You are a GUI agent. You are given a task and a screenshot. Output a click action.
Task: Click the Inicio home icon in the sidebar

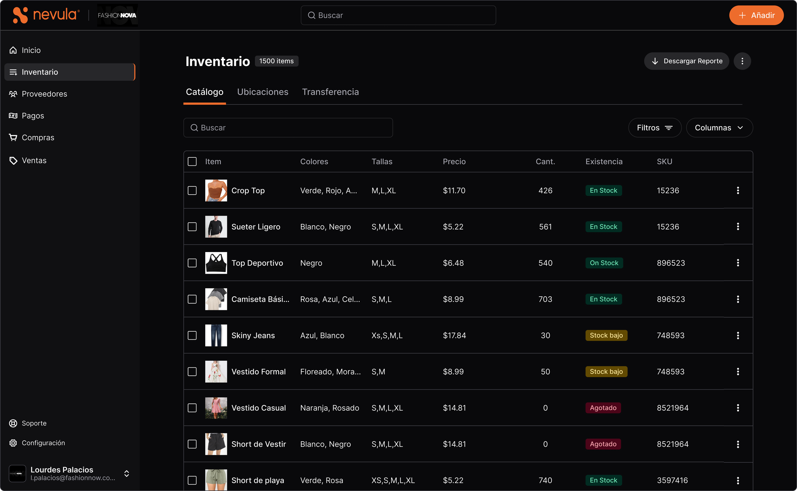(x=13, y=50)
